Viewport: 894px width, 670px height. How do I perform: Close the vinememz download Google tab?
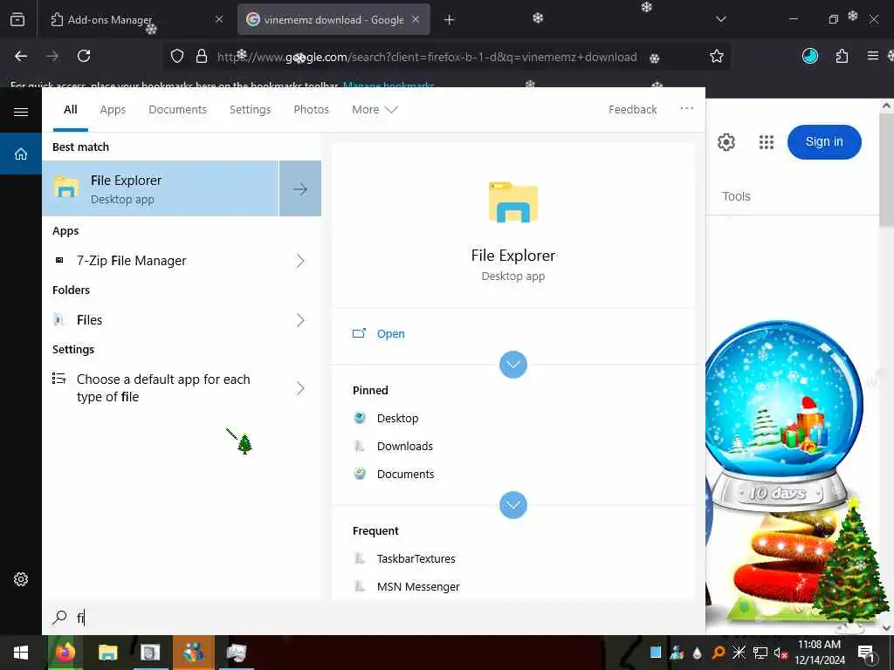click(416, 19)
